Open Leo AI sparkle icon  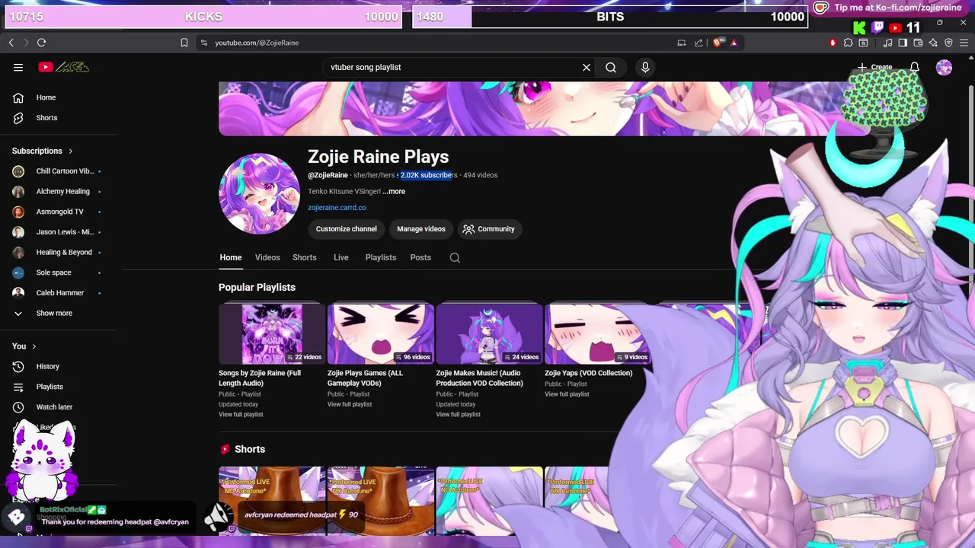tap(933, 43)
